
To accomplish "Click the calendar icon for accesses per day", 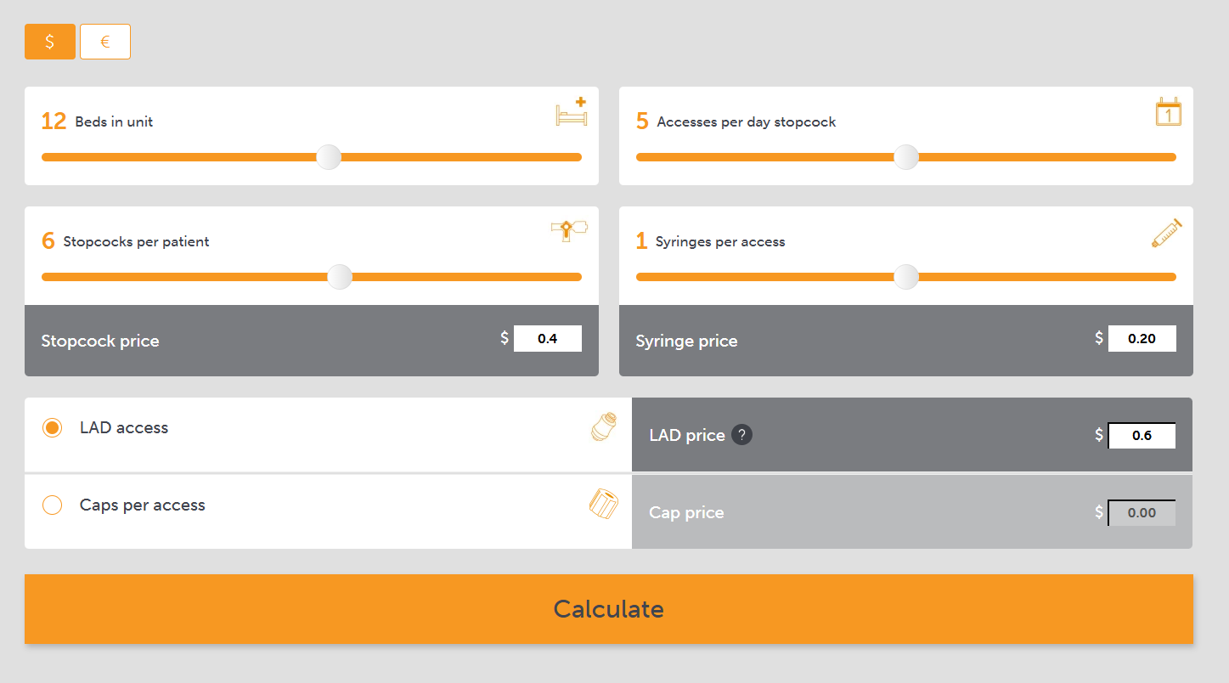I will coord(1169,112).
